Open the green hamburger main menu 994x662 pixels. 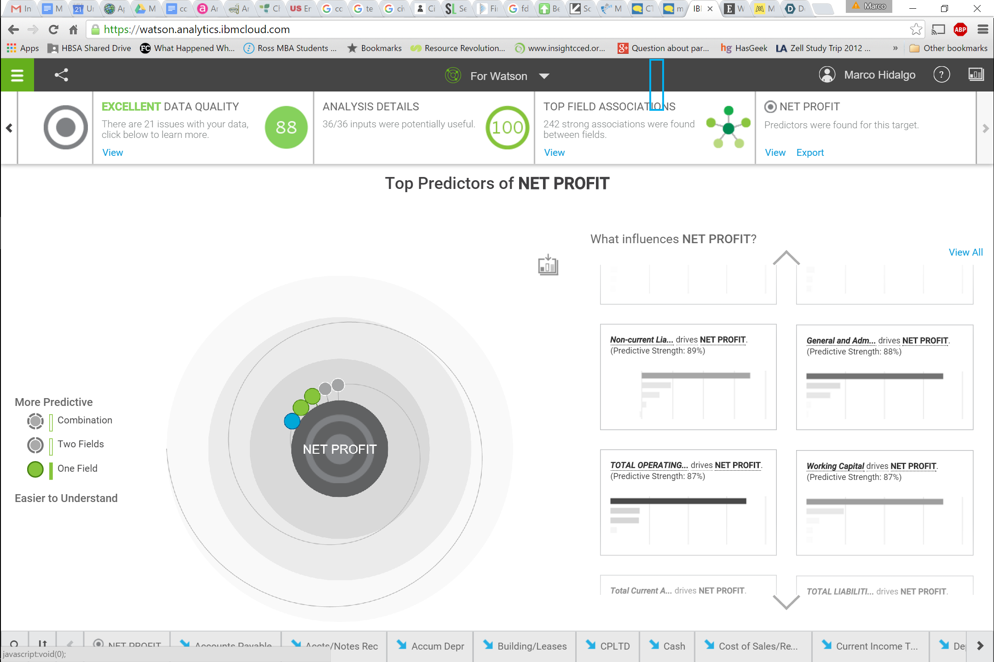(x=17, y=75)
